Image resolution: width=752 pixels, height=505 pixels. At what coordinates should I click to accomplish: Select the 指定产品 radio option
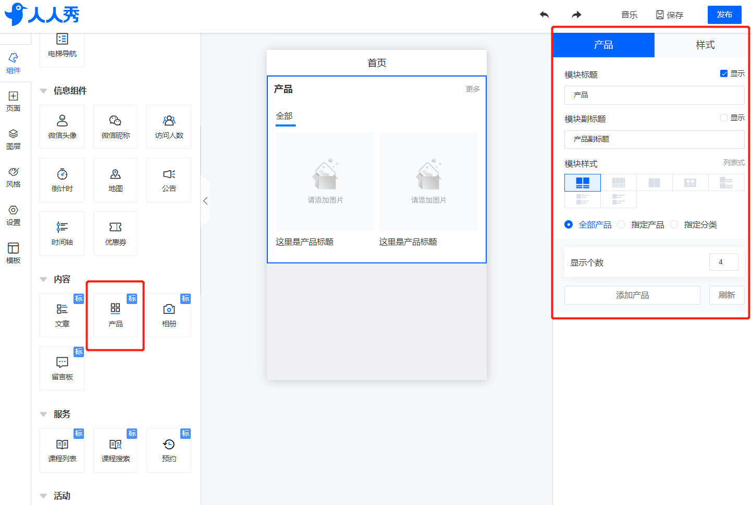point(621,224)
